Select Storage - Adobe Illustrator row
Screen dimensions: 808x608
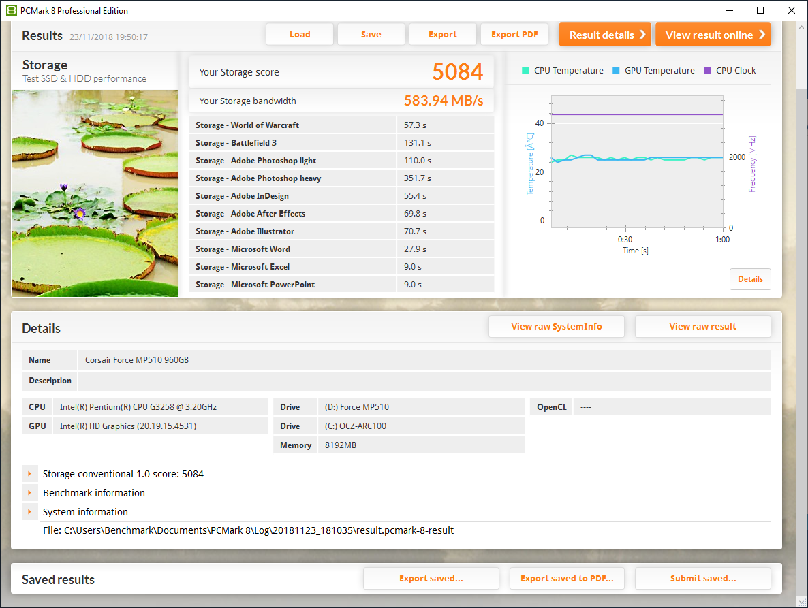coord(341,231)
